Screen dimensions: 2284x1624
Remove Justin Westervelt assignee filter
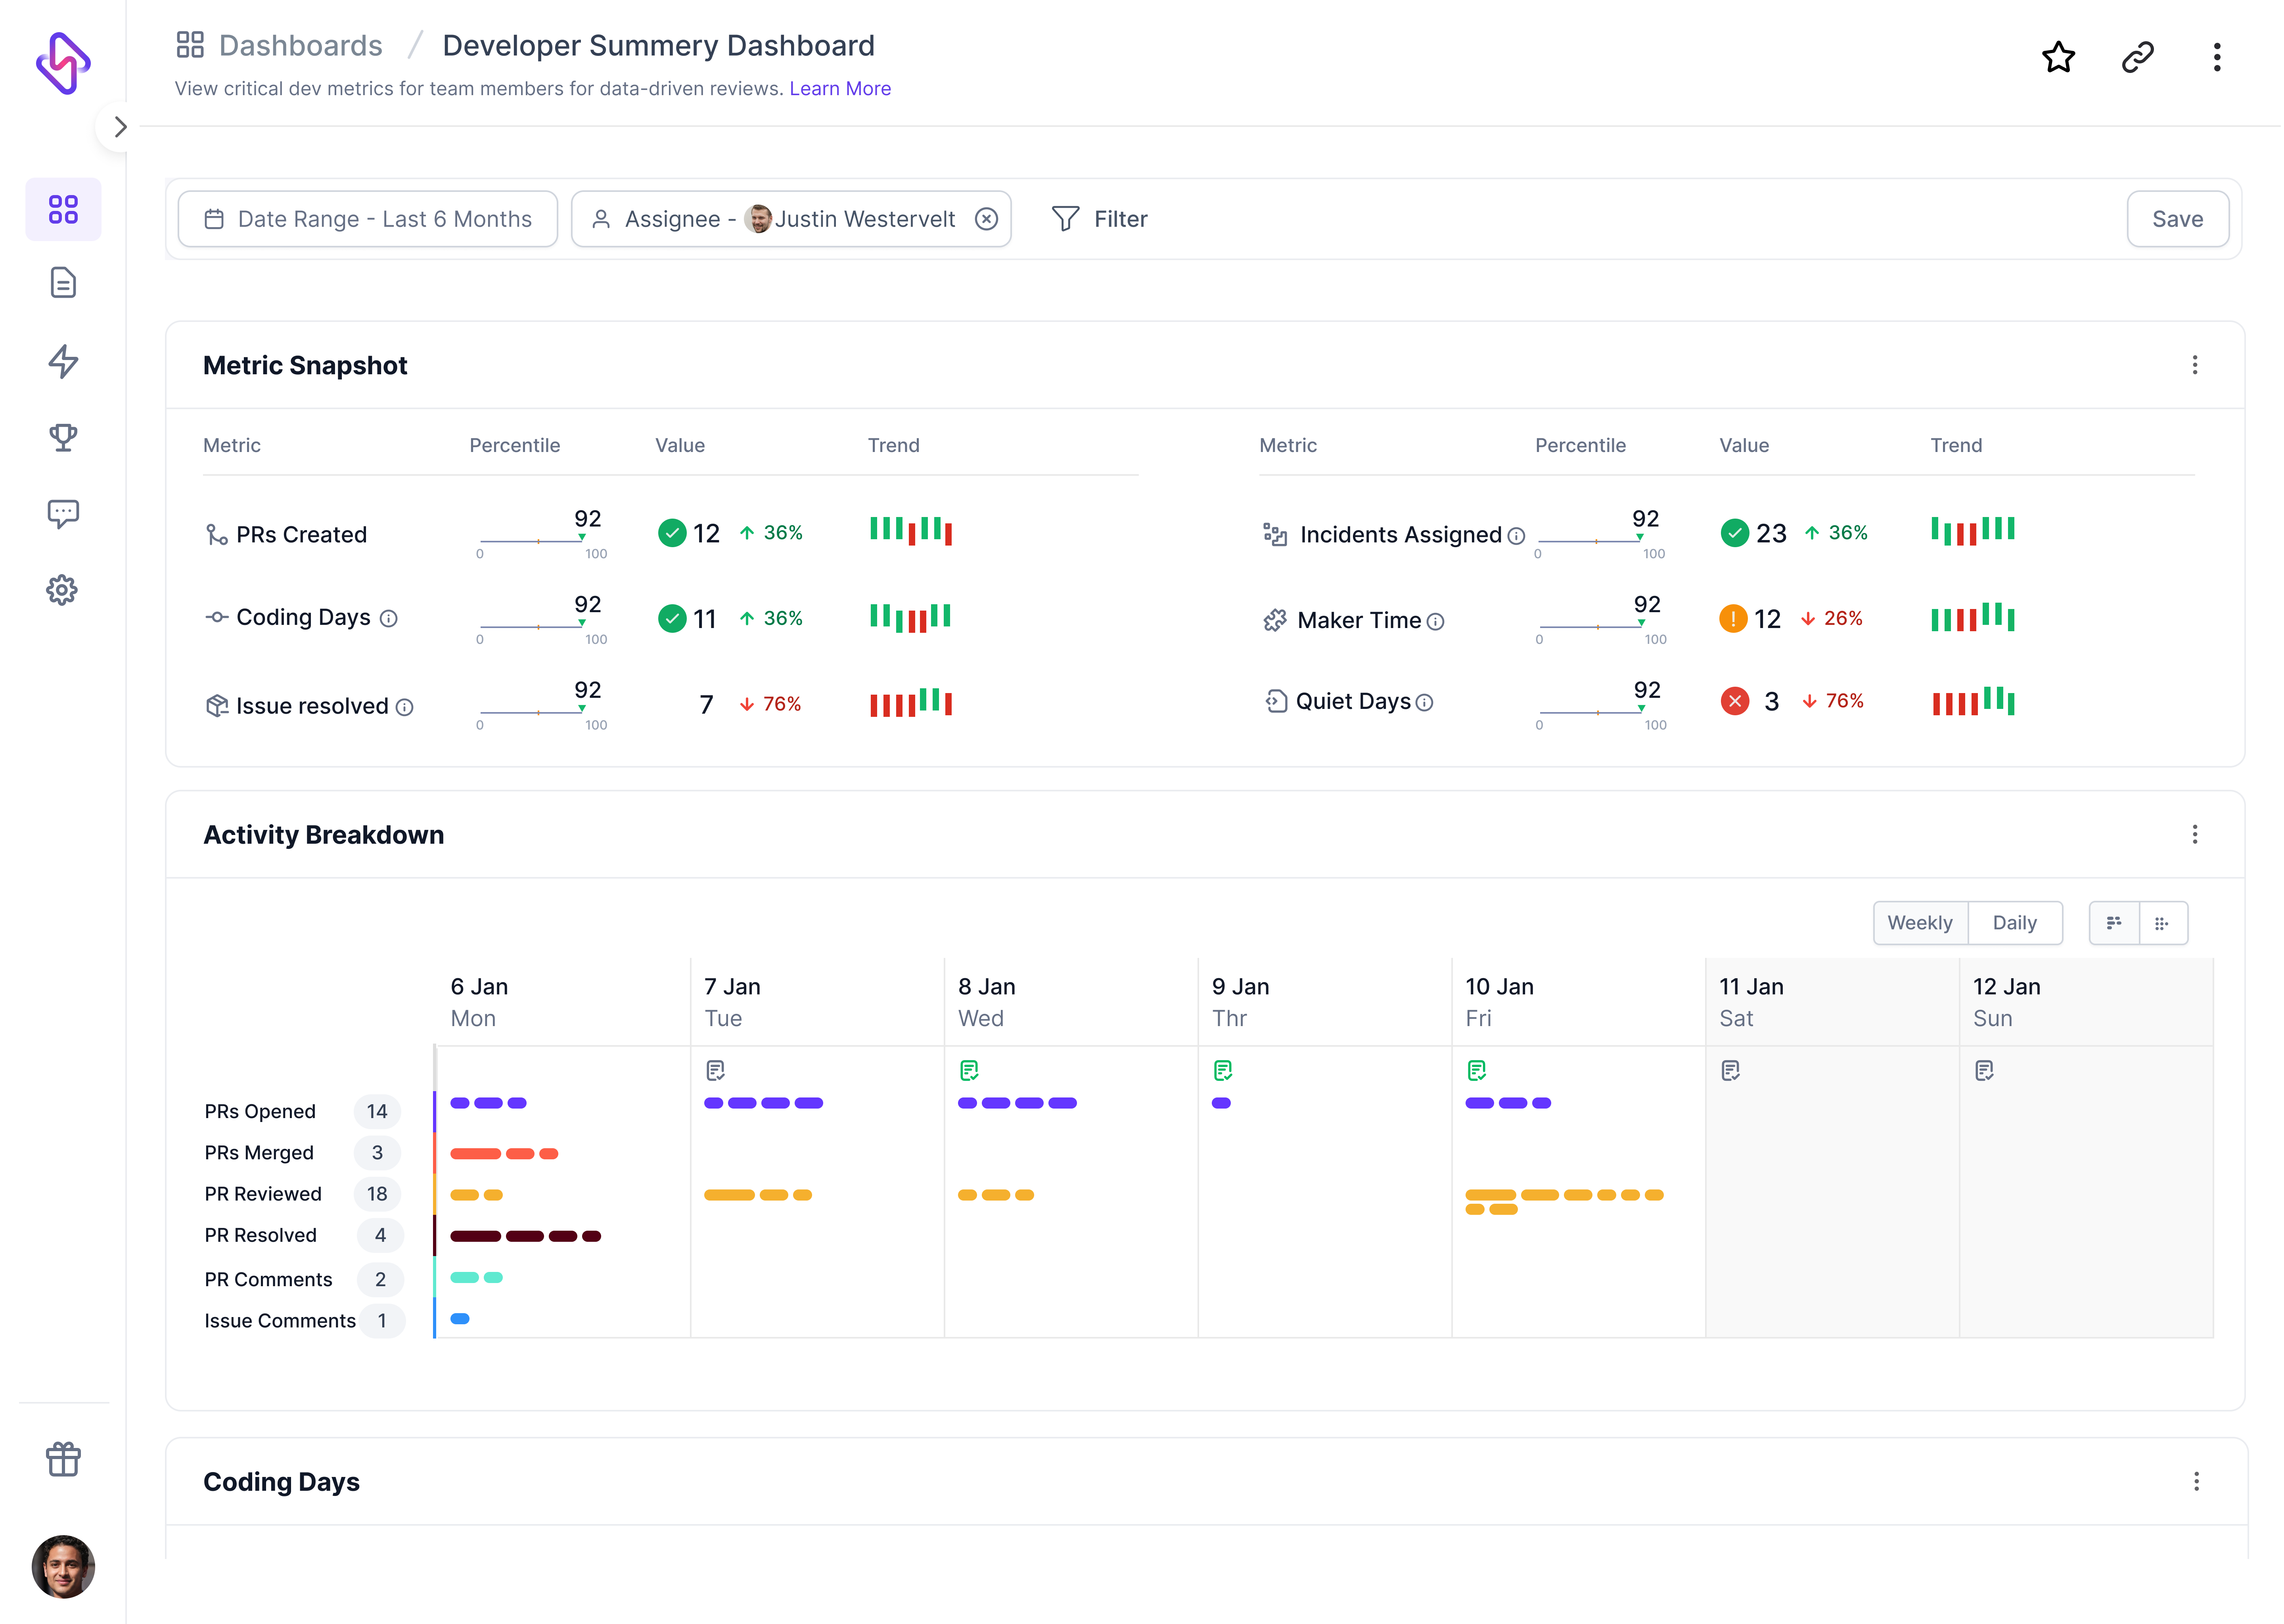[986, 219]
